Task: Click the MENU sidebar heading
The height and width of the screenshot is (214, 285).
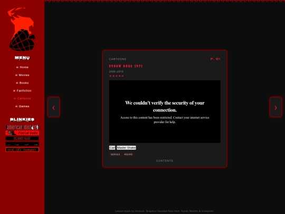Action: pos(22,58)
